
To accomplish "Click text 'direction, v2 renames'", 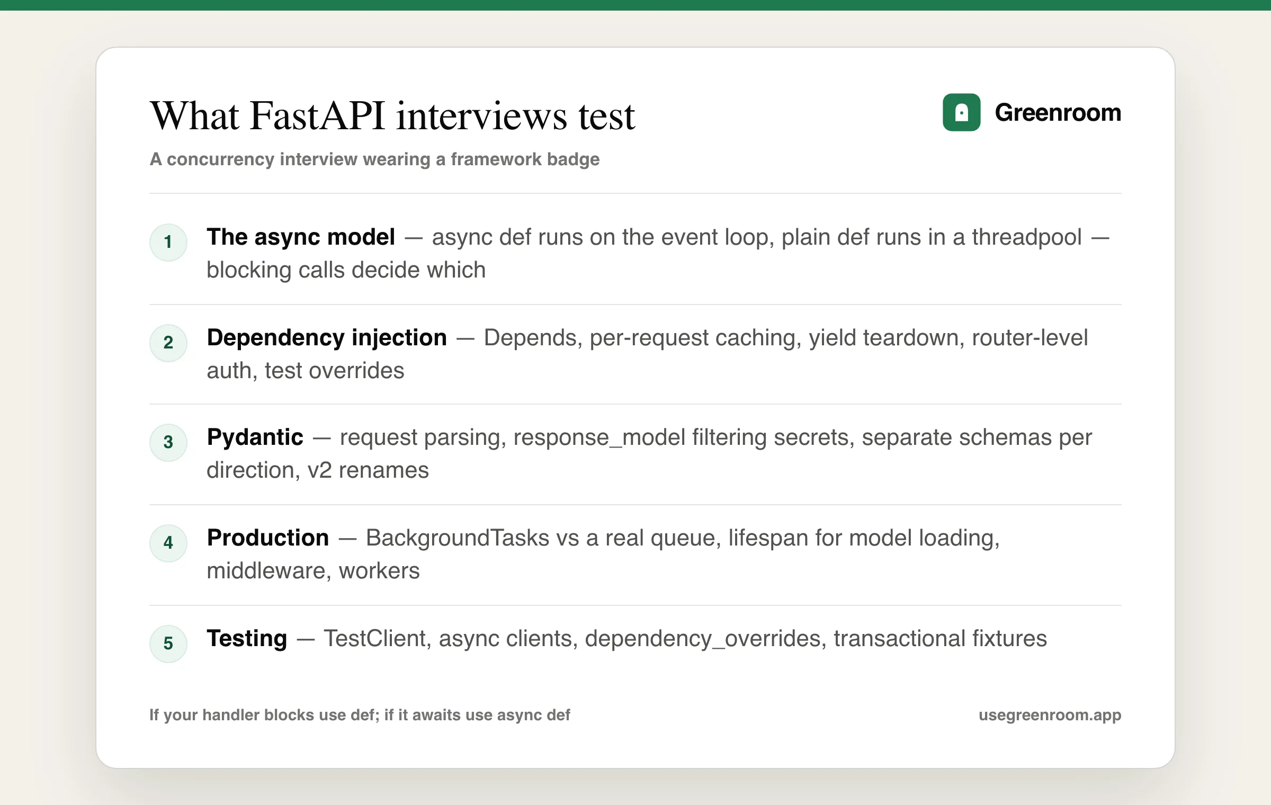I will coord(318,470).
